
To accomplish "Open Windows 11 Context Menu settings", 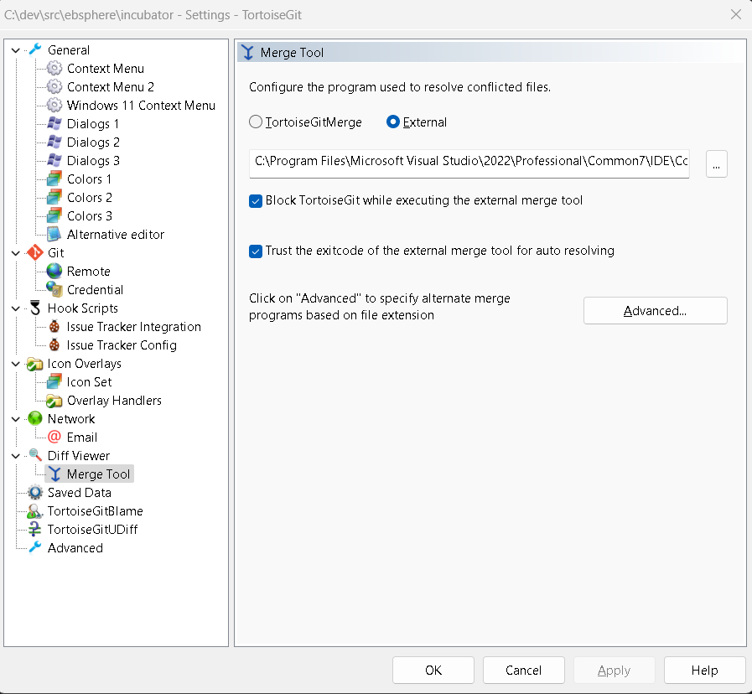I will (x=141, y=105).
